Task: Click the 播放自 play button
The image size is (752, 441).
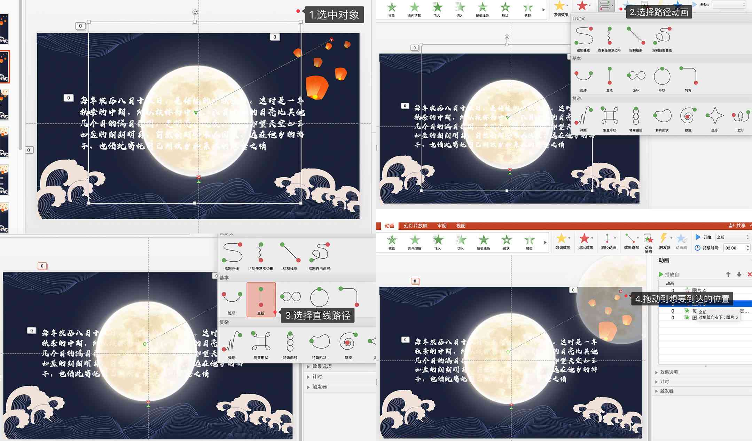Action: (668, 274)
